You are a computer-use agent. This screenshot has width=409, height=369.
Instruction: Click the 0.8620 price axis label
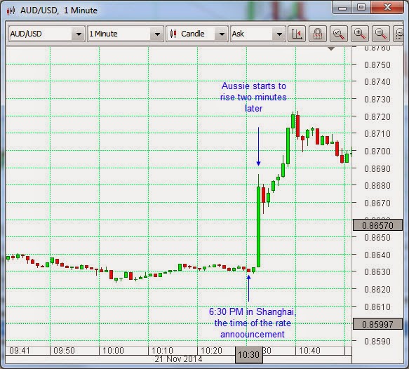tap(377, 290)
